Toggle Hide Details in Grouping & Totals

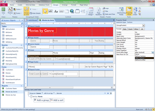point(35,13)
